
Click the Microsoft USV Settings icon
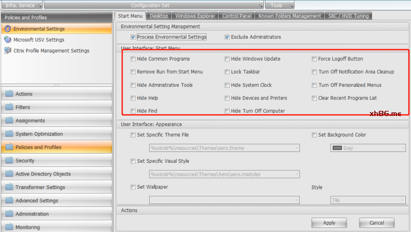pyautogui.click(x=7, y=40)
